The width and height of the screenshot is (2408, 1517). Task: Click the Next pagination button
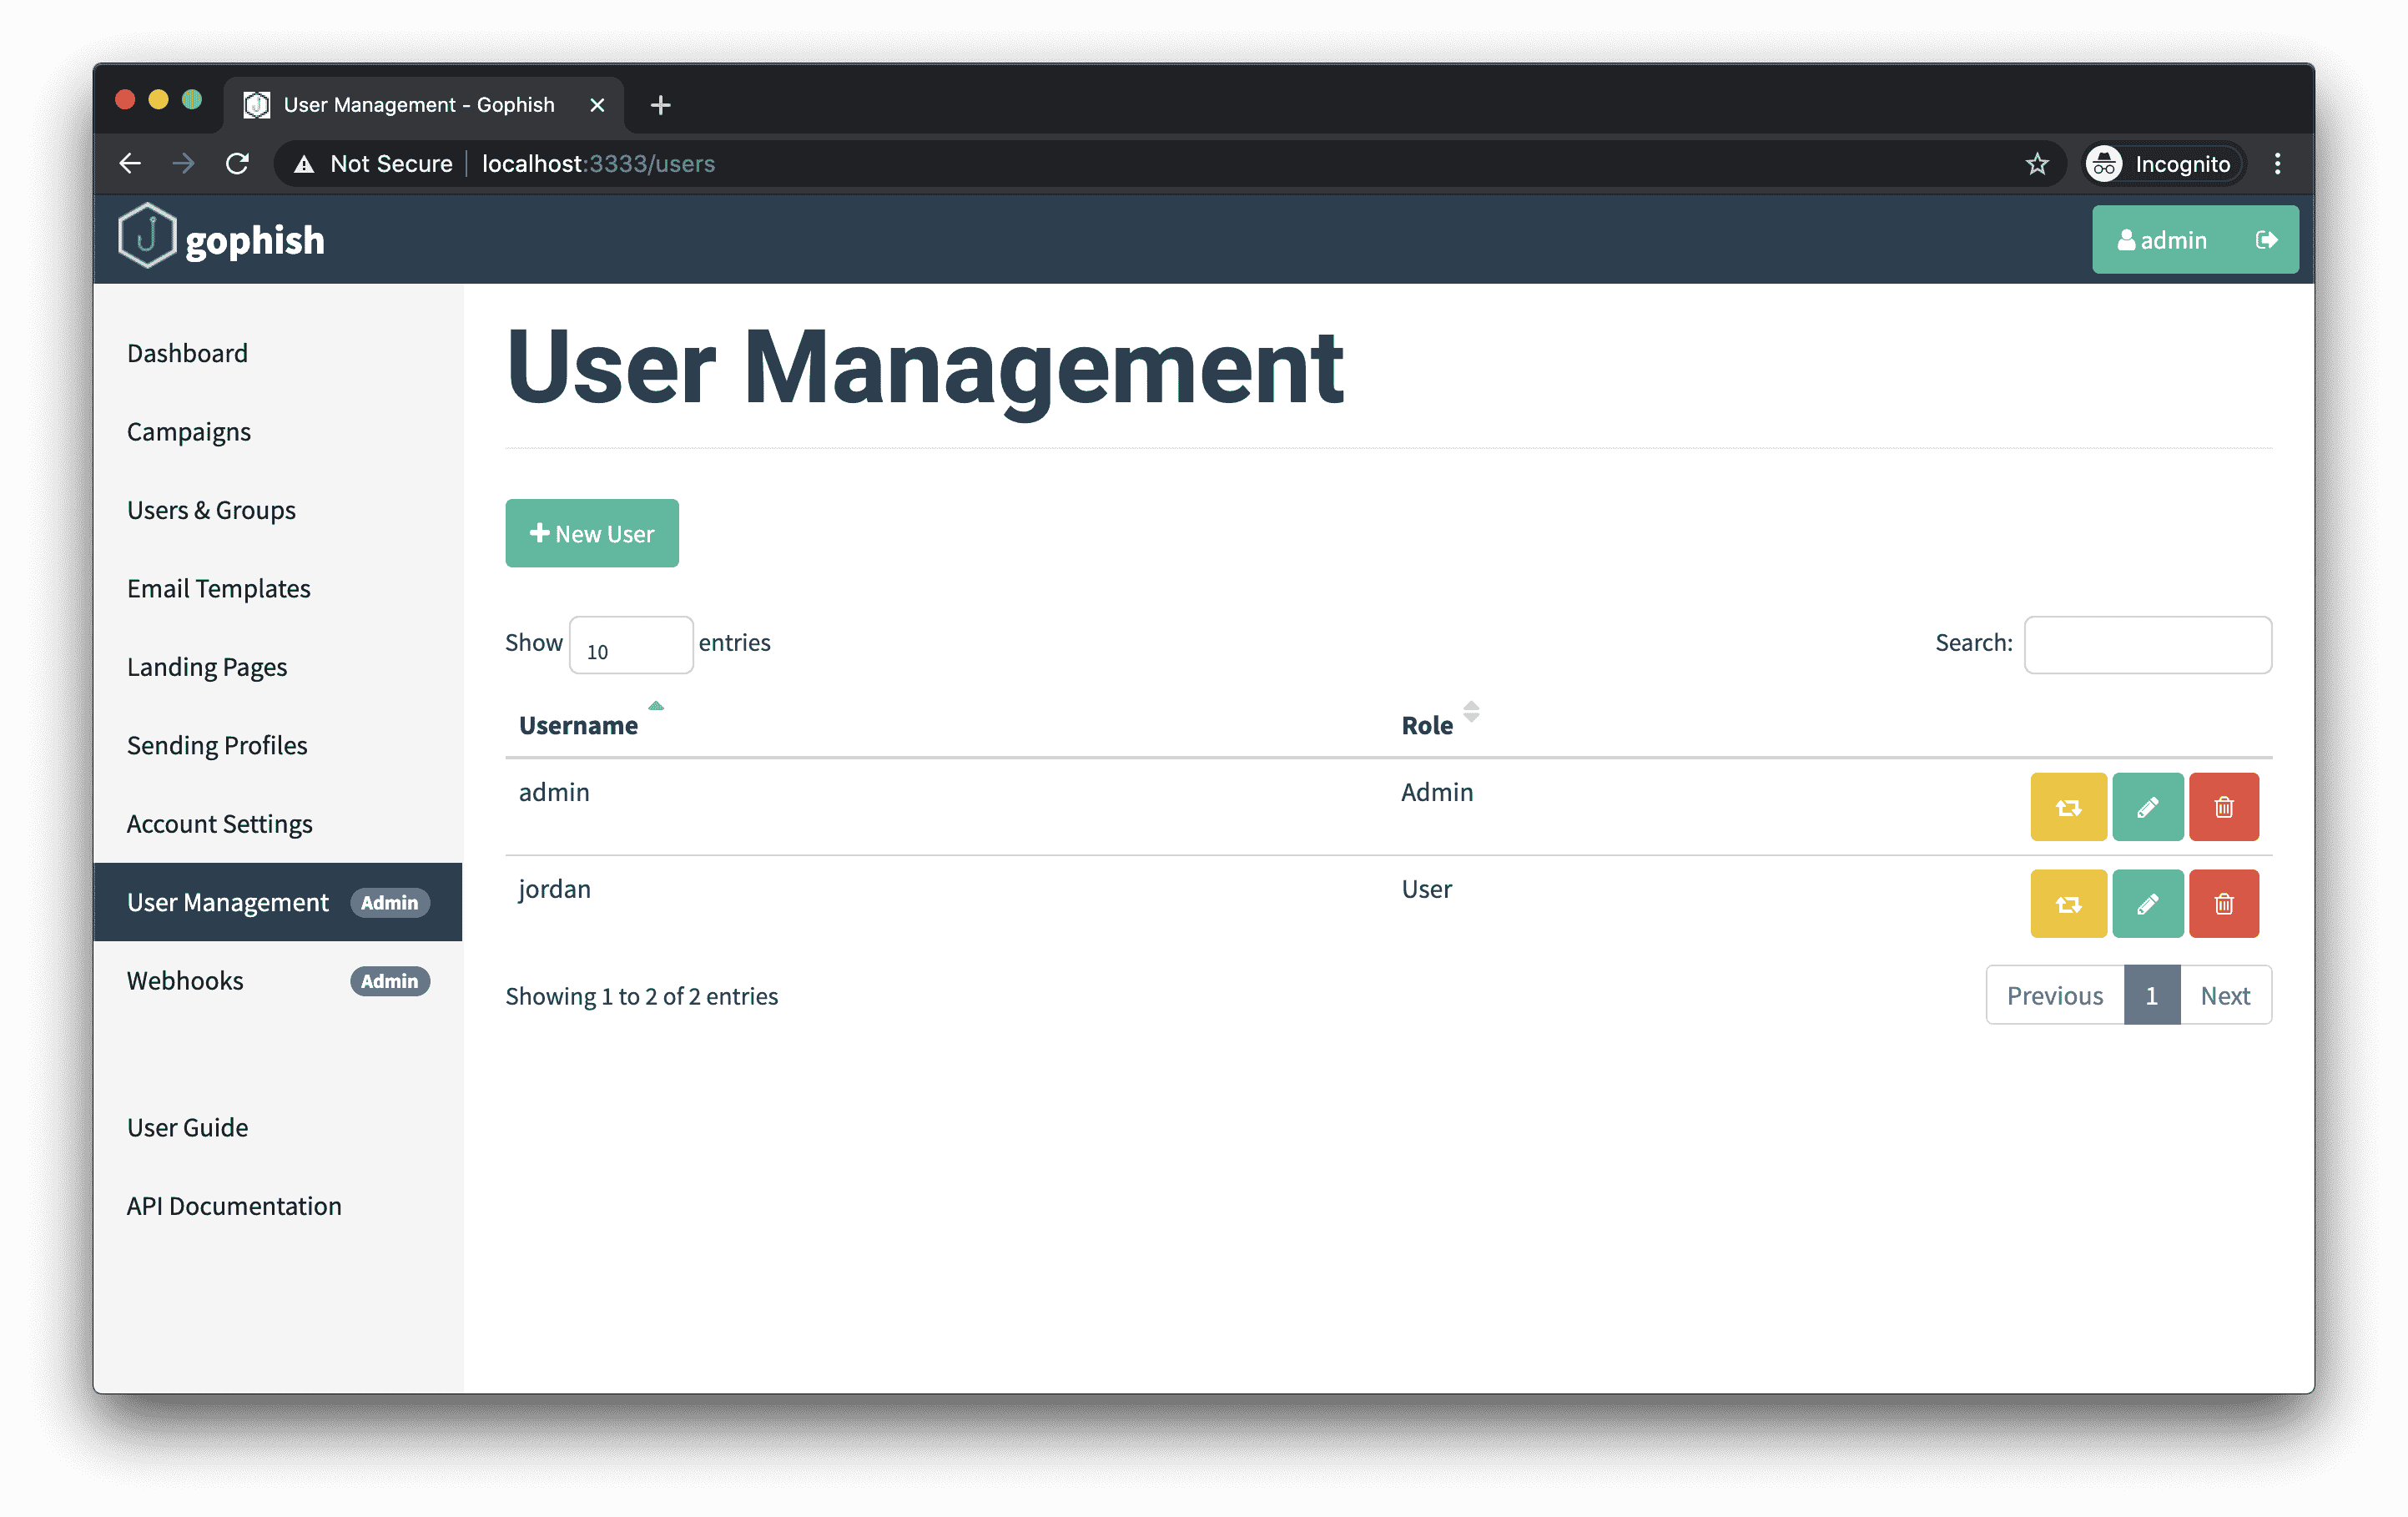pyautogui.click(x=2225, y=996)
